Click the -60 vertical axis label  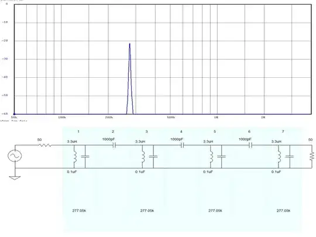[5, 114]
